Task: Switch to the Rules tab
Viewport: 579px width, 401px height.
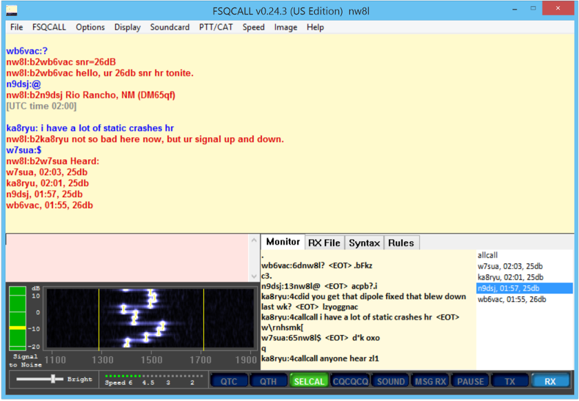Action: [x=401, y=243]
